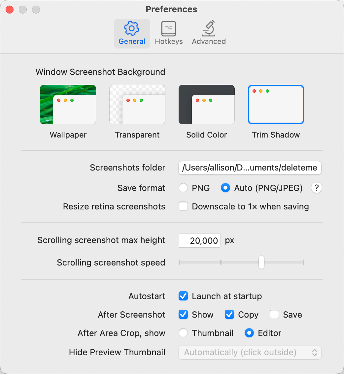Click the scrolling screenshot speed slider handle

coord(261,262)
